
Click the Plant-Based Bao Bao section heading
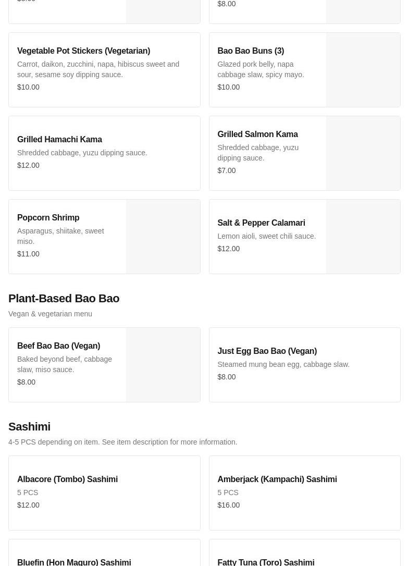(64, 299)
